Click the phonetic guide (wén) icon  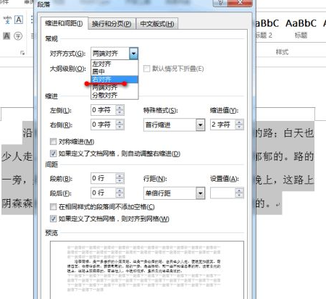coord(7,20)
